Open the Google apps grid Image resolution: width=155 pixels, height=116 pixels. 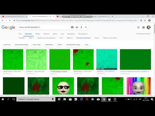coord(138,27)
